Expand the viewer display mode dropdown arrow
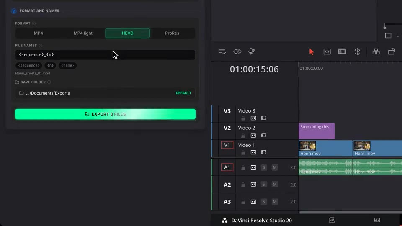The image size is (402, 226). click(398, 36)
